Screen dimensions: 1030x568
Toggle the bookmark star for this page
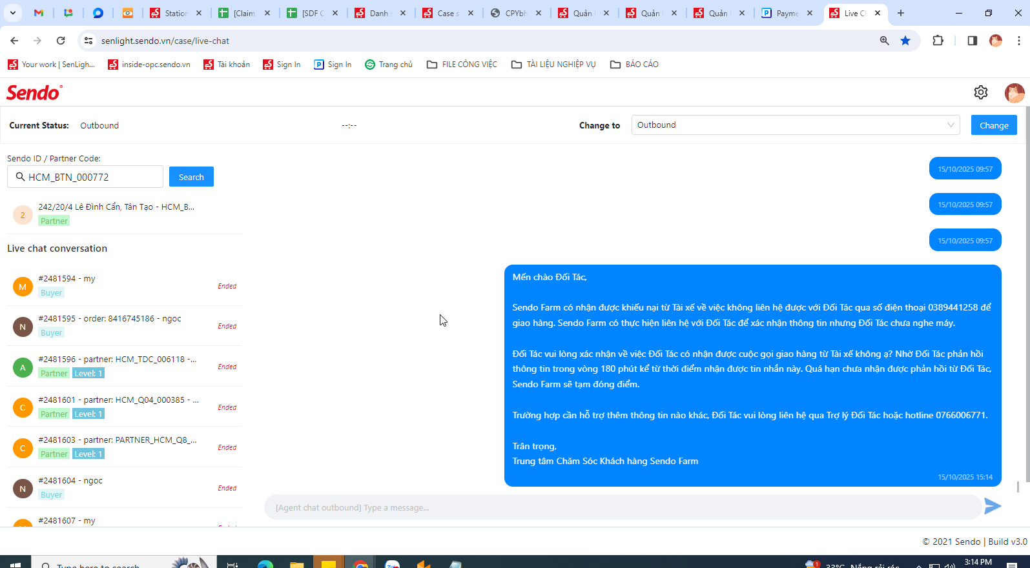905,41
